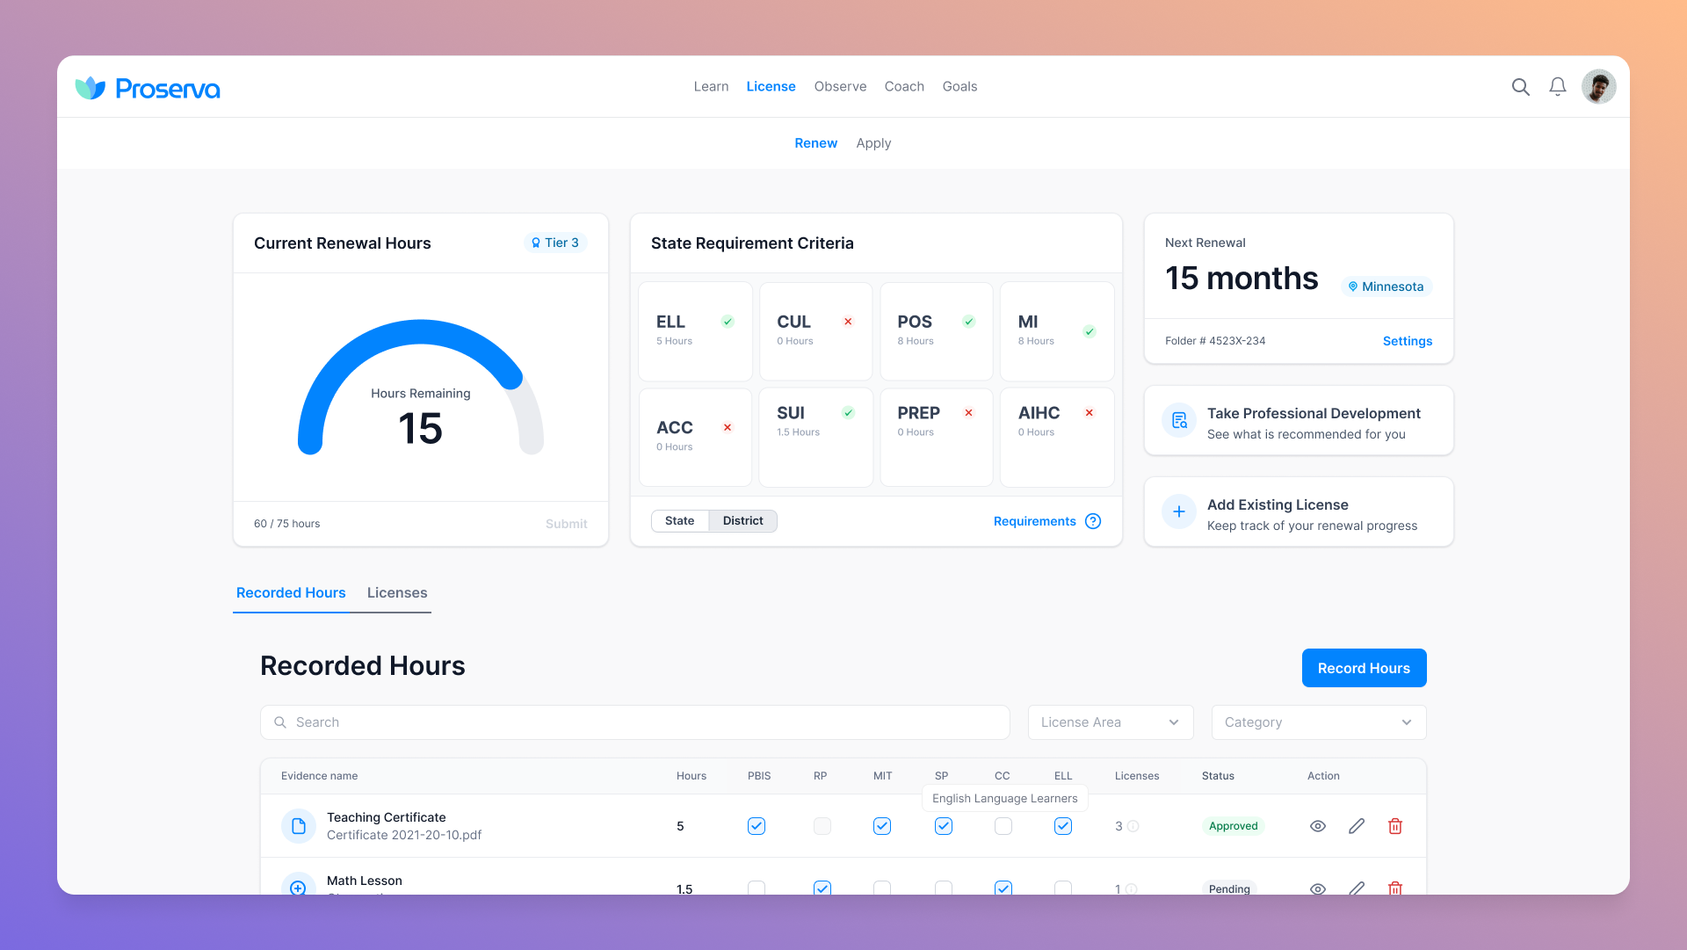Screen dimensions: 1687x950
Task: Open the Learn menu
Action: pyautogui.click(x=711, y=86)
